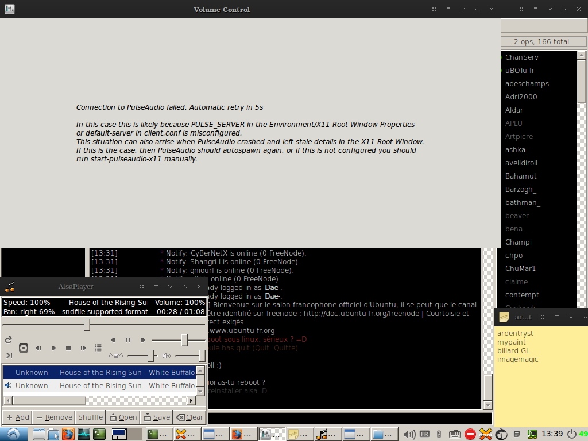This screenshot has width=588, height=441.
Task: Select the highlighted House of the Rising Sun entry
Action: point(99,372)
